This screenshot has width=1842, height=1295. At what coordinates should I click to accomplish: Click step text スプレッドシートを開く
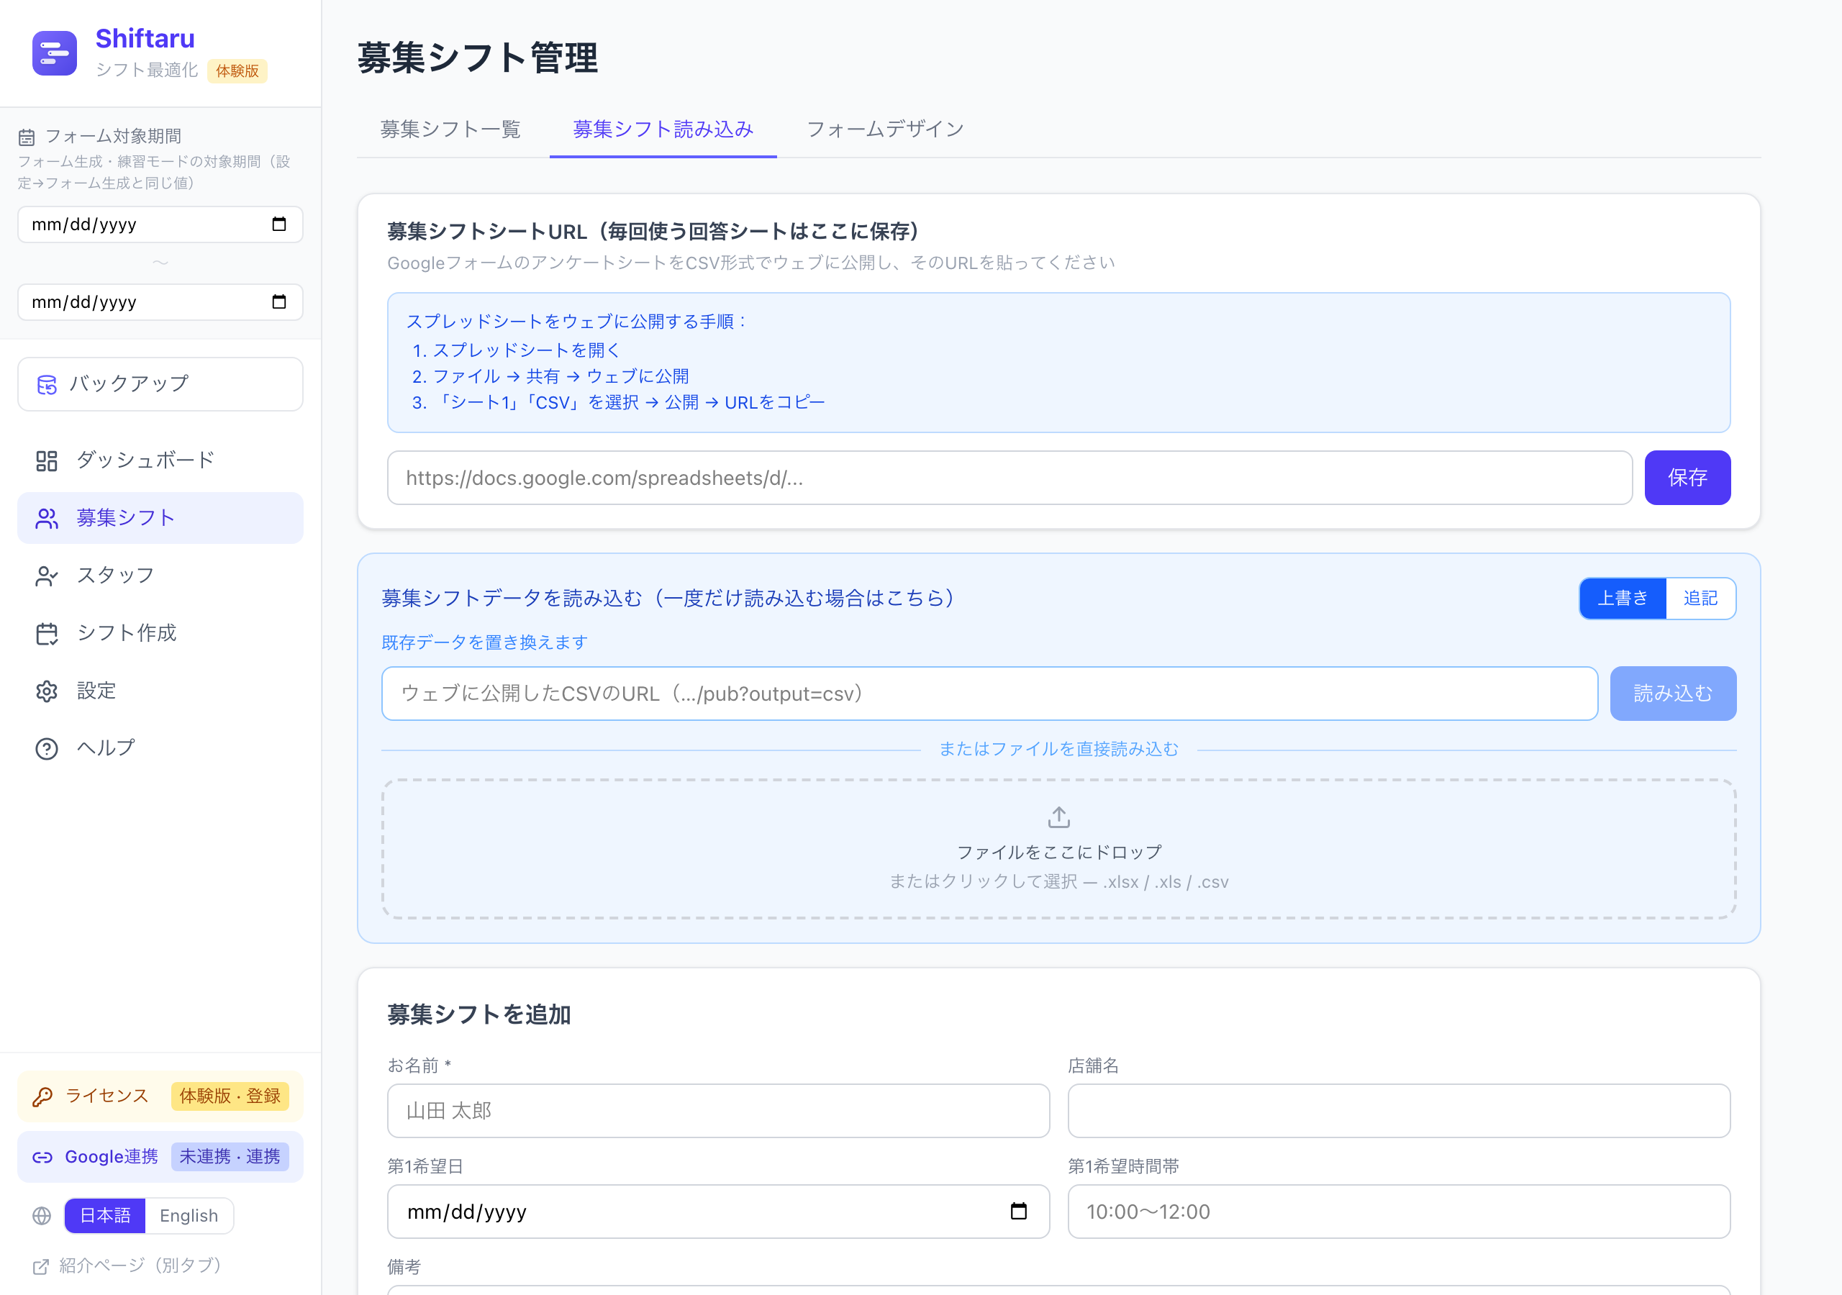527,350
